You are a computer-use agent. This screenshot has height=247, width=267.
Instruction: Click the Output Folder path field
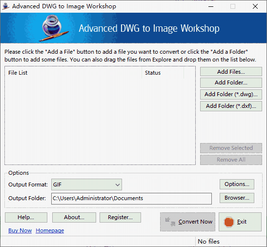pyautogui.click(x=131, y=199)
